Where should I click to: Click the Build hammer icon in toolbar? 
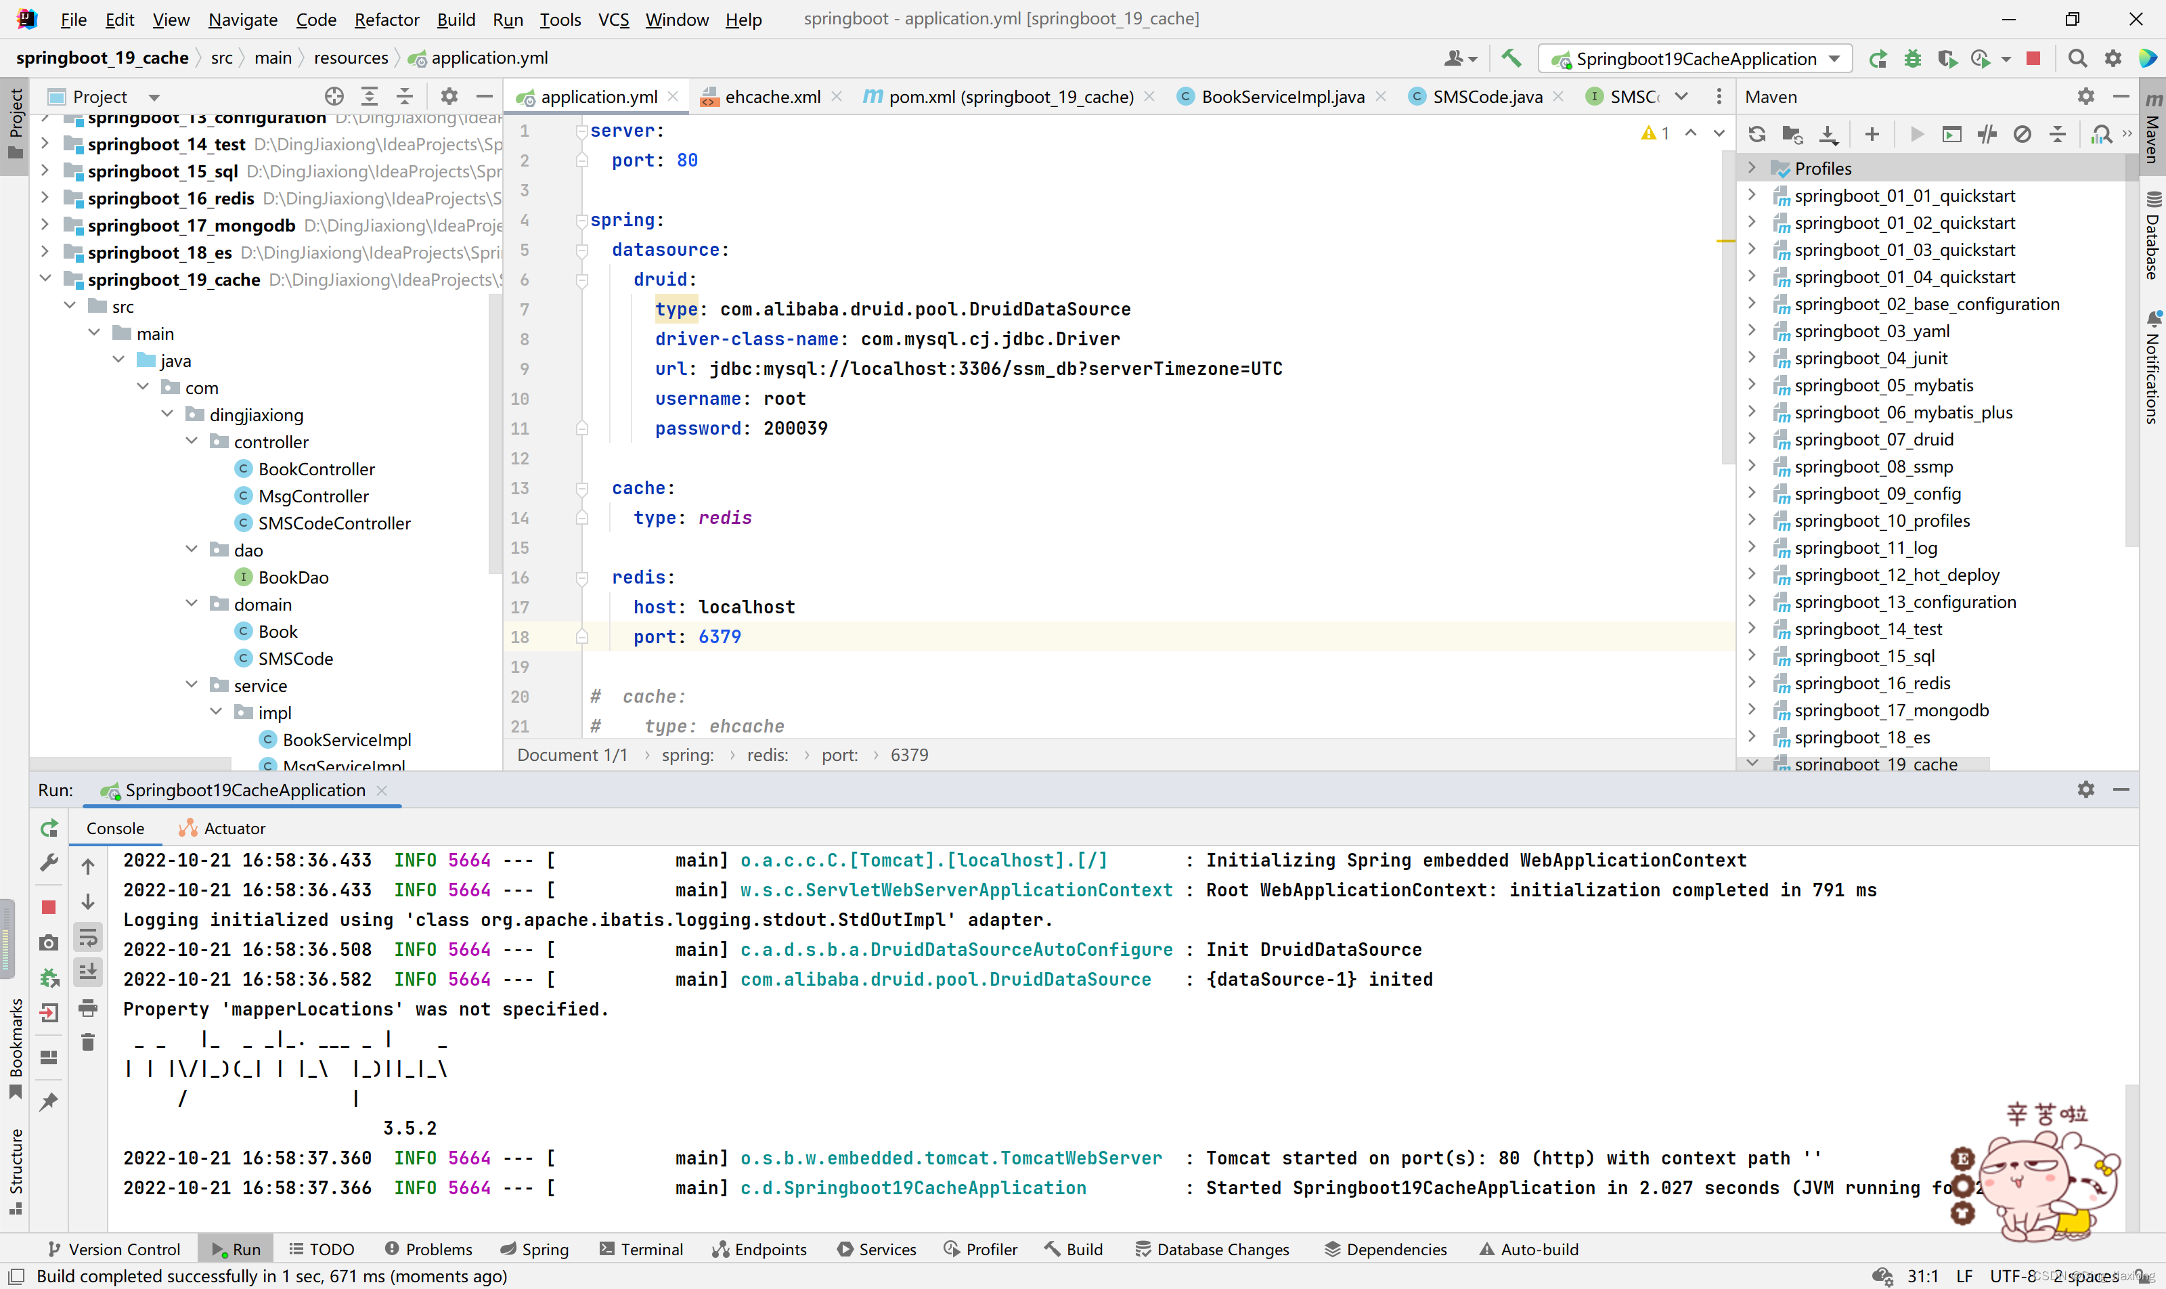[x=1511, y=59]
